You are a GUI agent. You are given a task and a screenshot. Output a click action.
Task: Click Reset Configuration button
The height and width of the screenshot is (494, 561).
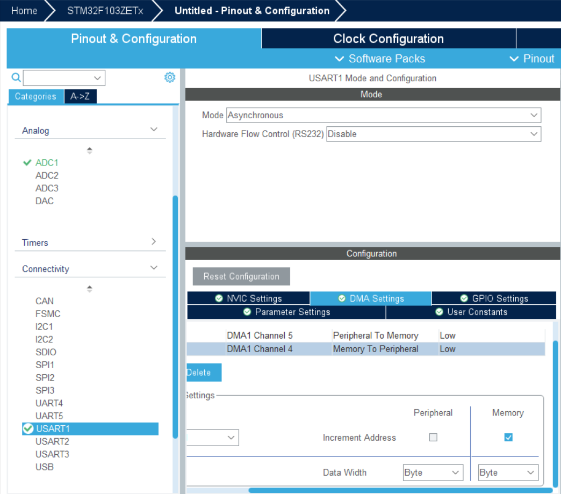241,276
